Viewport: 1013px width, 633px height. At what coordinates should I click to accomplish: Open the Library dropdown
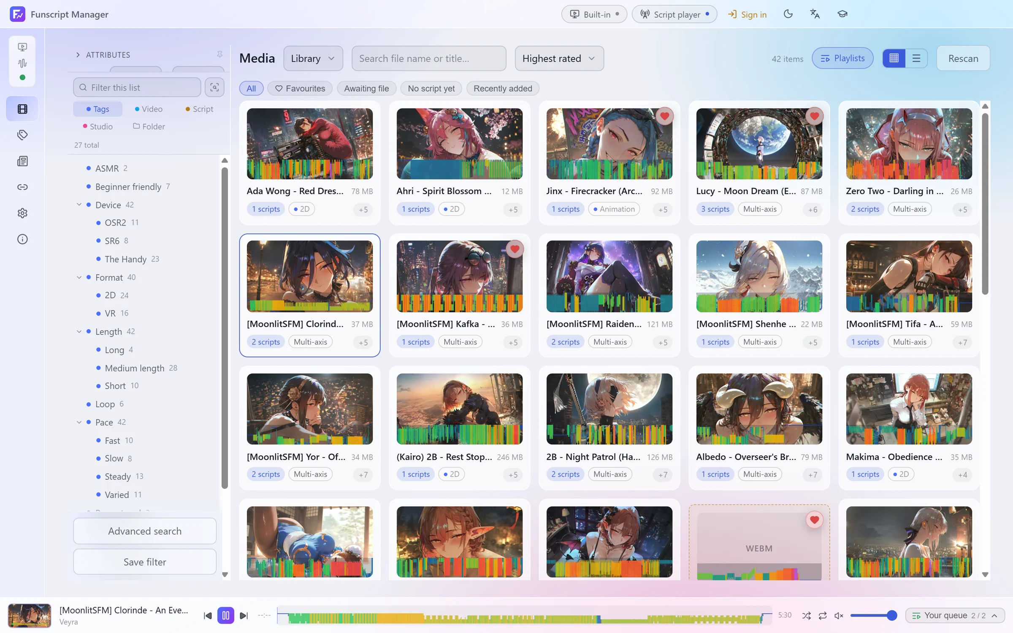tap(313, 58)
